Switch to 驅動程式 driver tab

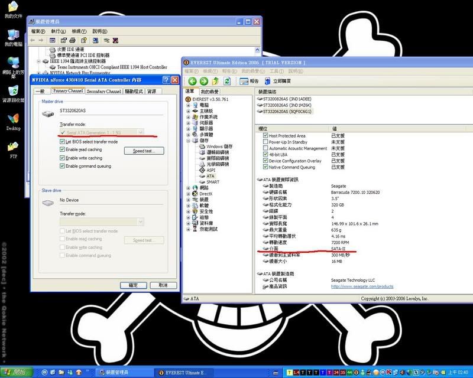(x=134, y=92)
